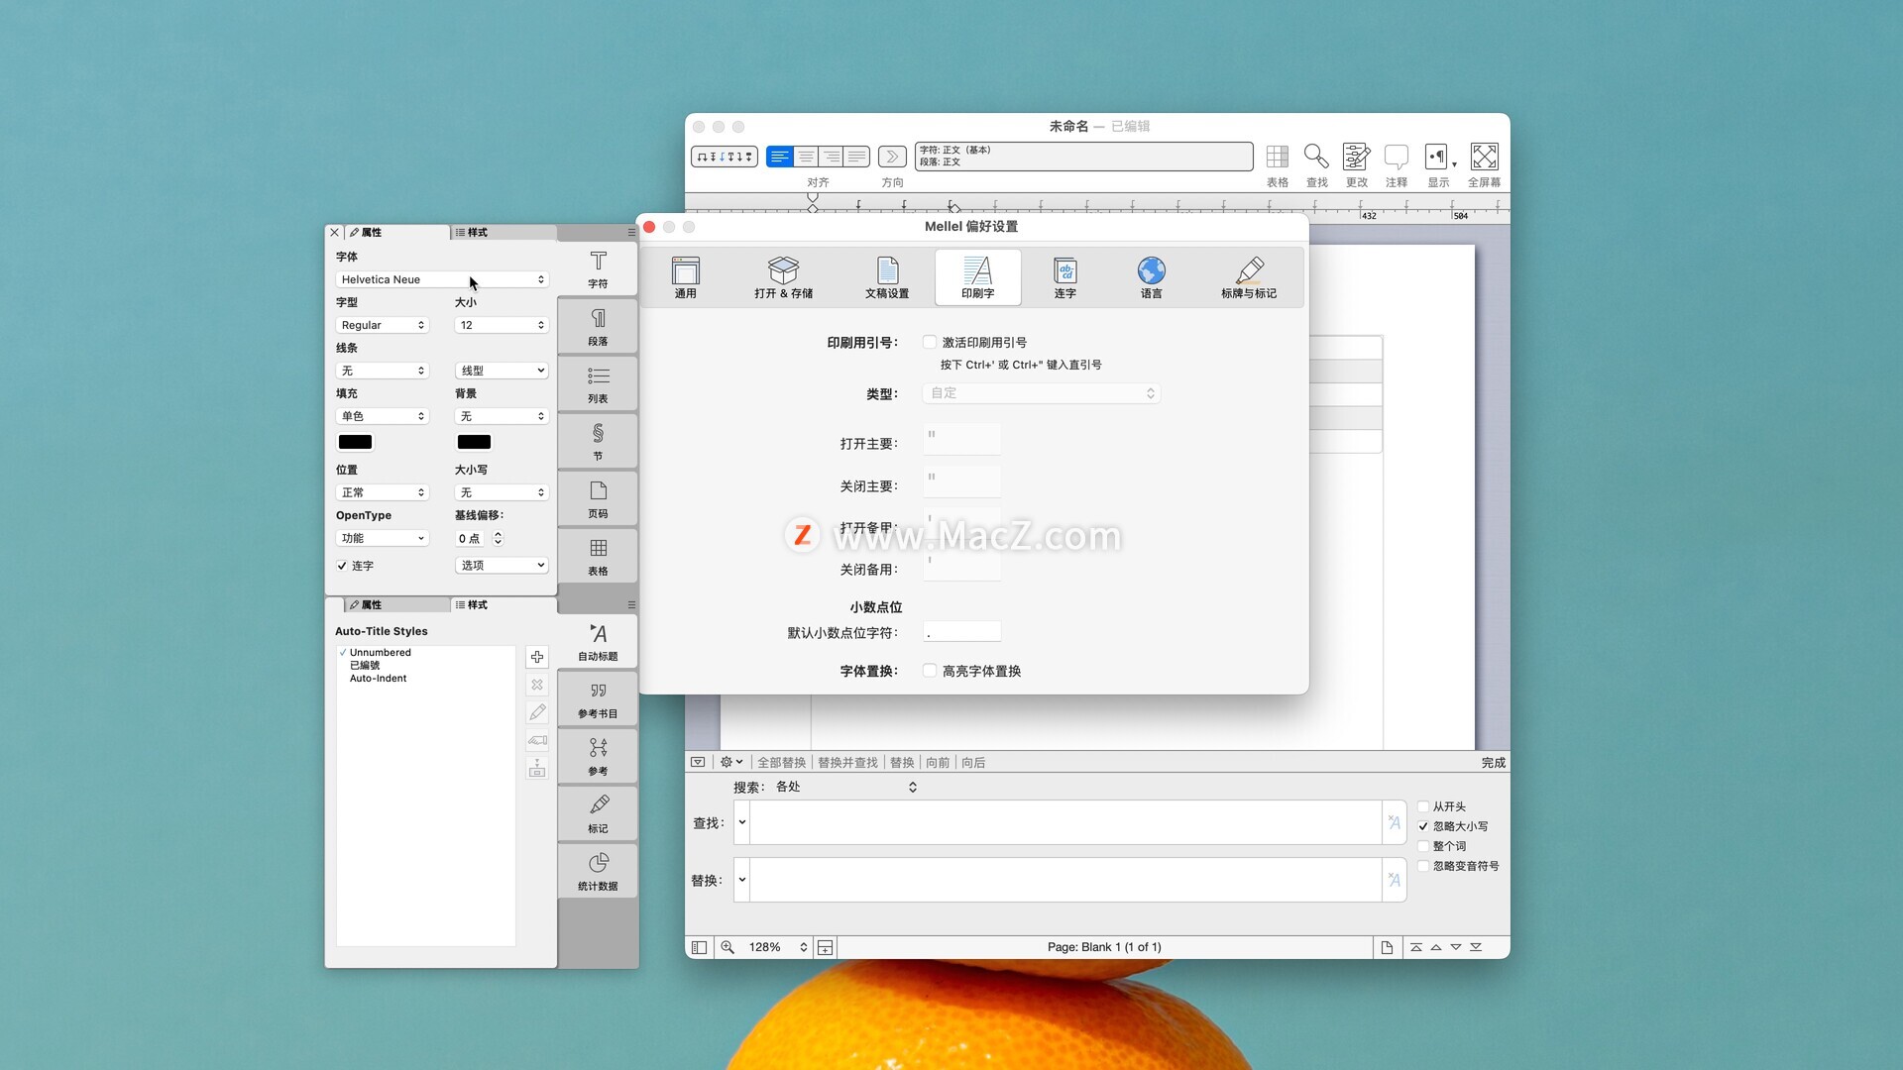Image resolution: width=1903 pixels, height=1070 pixels.
Task: Switch to the 连字 preferences tab
Action: click(1065, 276)
